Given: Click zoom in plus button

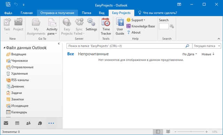Looking at the screenshot, I should coord(207,132).
